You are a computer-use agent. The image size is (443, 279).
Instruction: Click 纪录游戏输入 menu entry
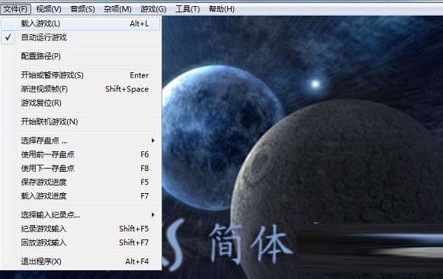[81, 229]
